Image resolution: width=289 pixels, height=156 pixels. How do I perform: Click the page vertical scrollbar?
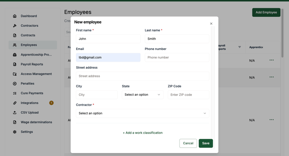tap(283, 33)
